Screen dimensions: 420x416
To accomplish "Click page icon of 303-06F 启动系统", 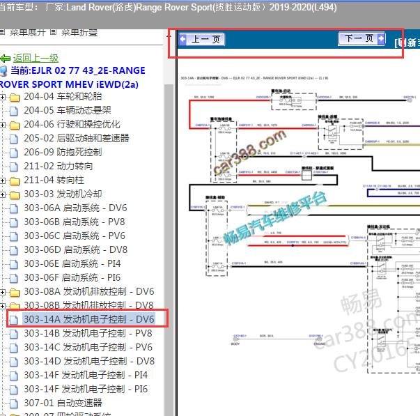I will click(14, 278).
